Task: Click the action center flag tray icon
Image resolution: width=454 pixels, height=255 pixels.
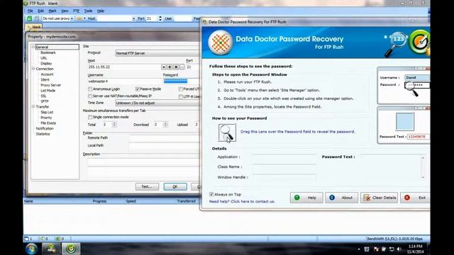Action: pos(376,249)
